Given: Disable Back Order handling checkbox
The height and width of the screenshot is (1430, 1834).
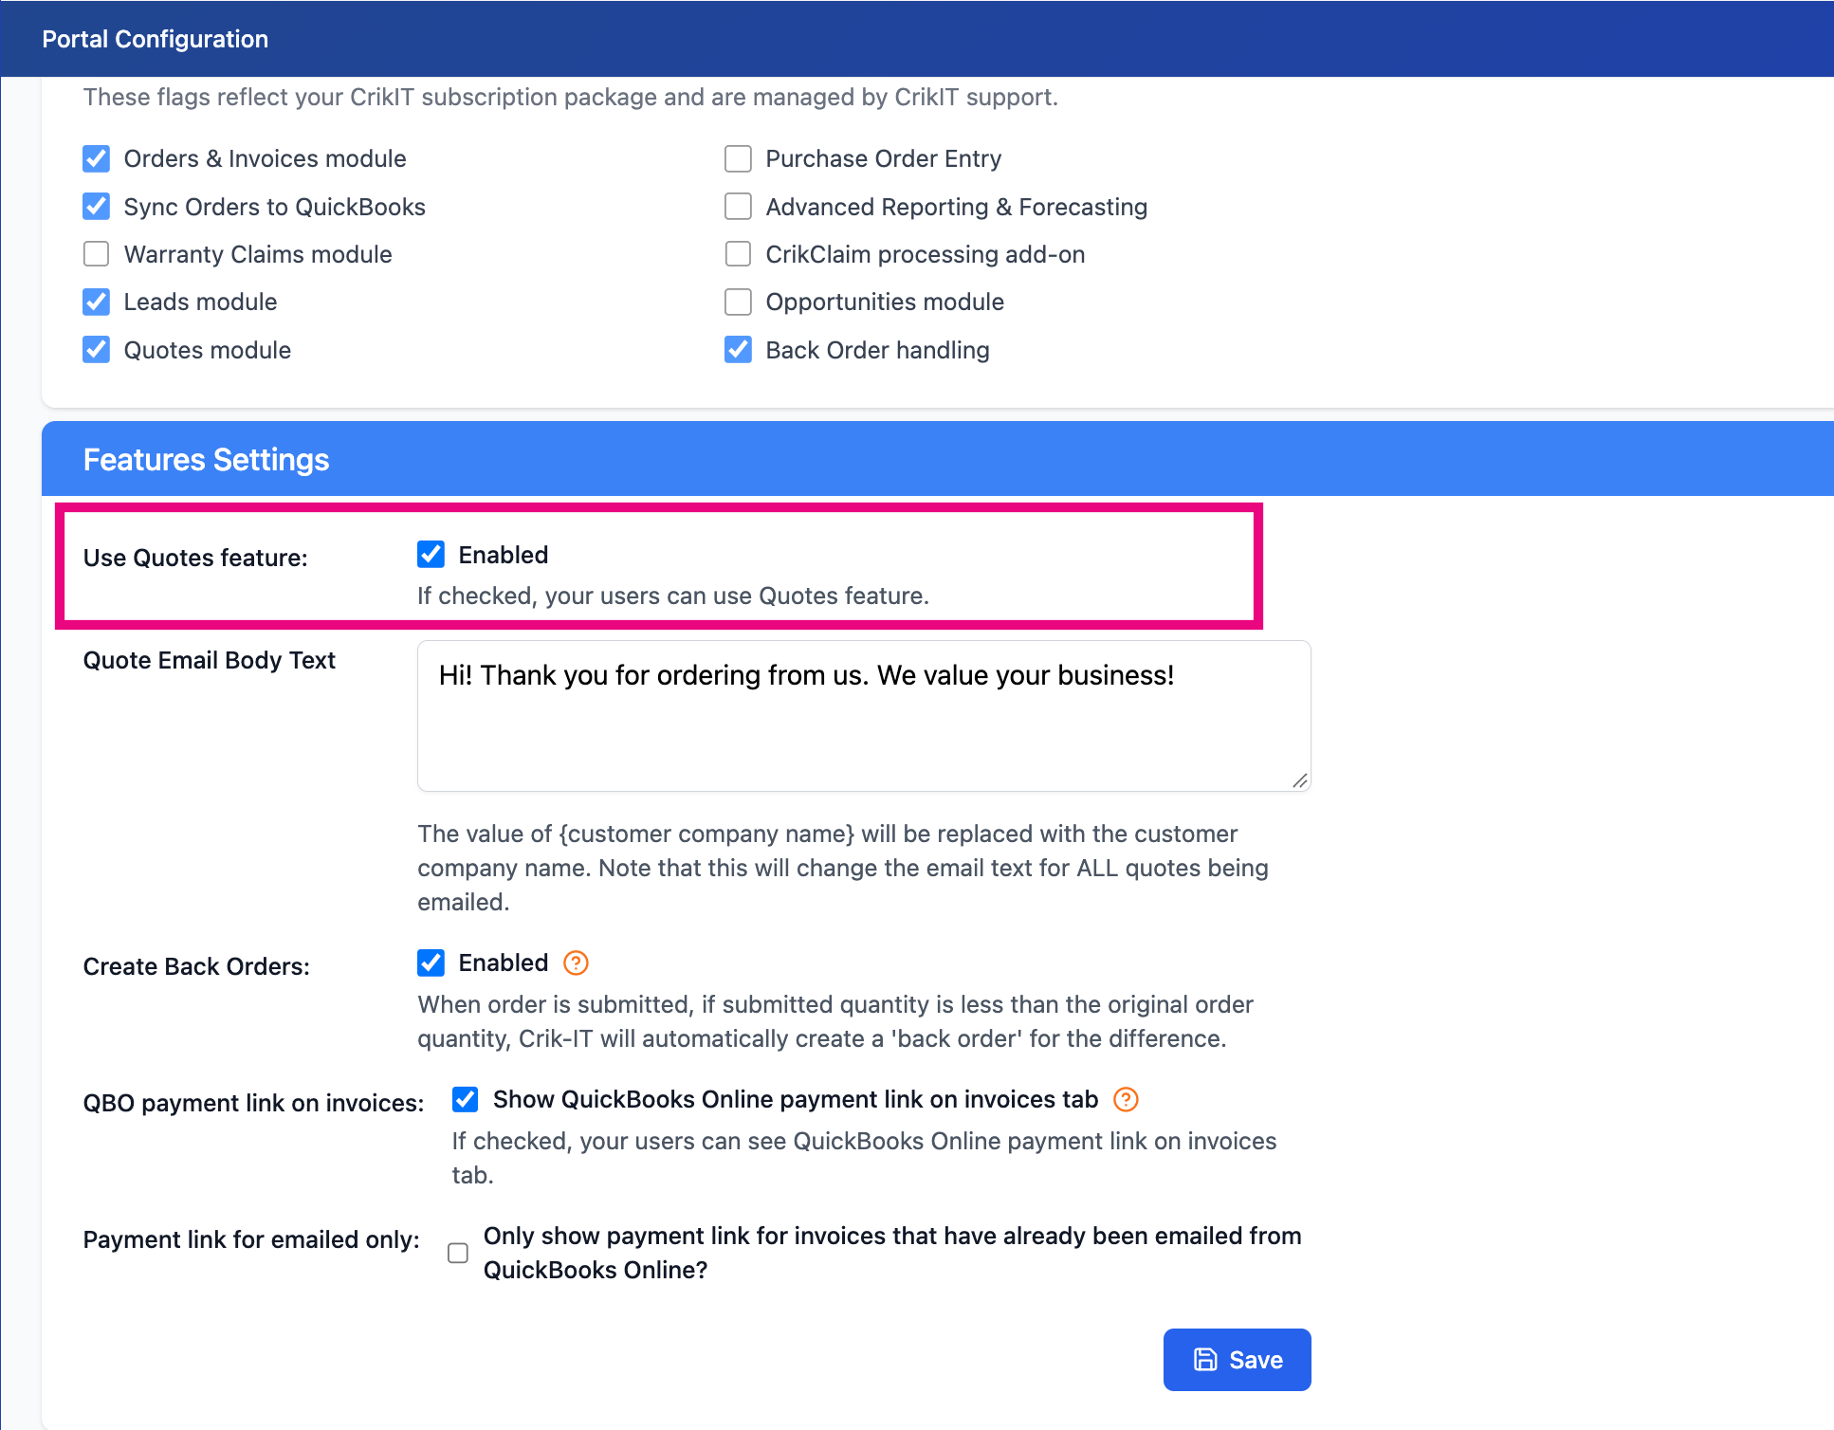Looking at the screenshot, I should [x=738, y=350].
